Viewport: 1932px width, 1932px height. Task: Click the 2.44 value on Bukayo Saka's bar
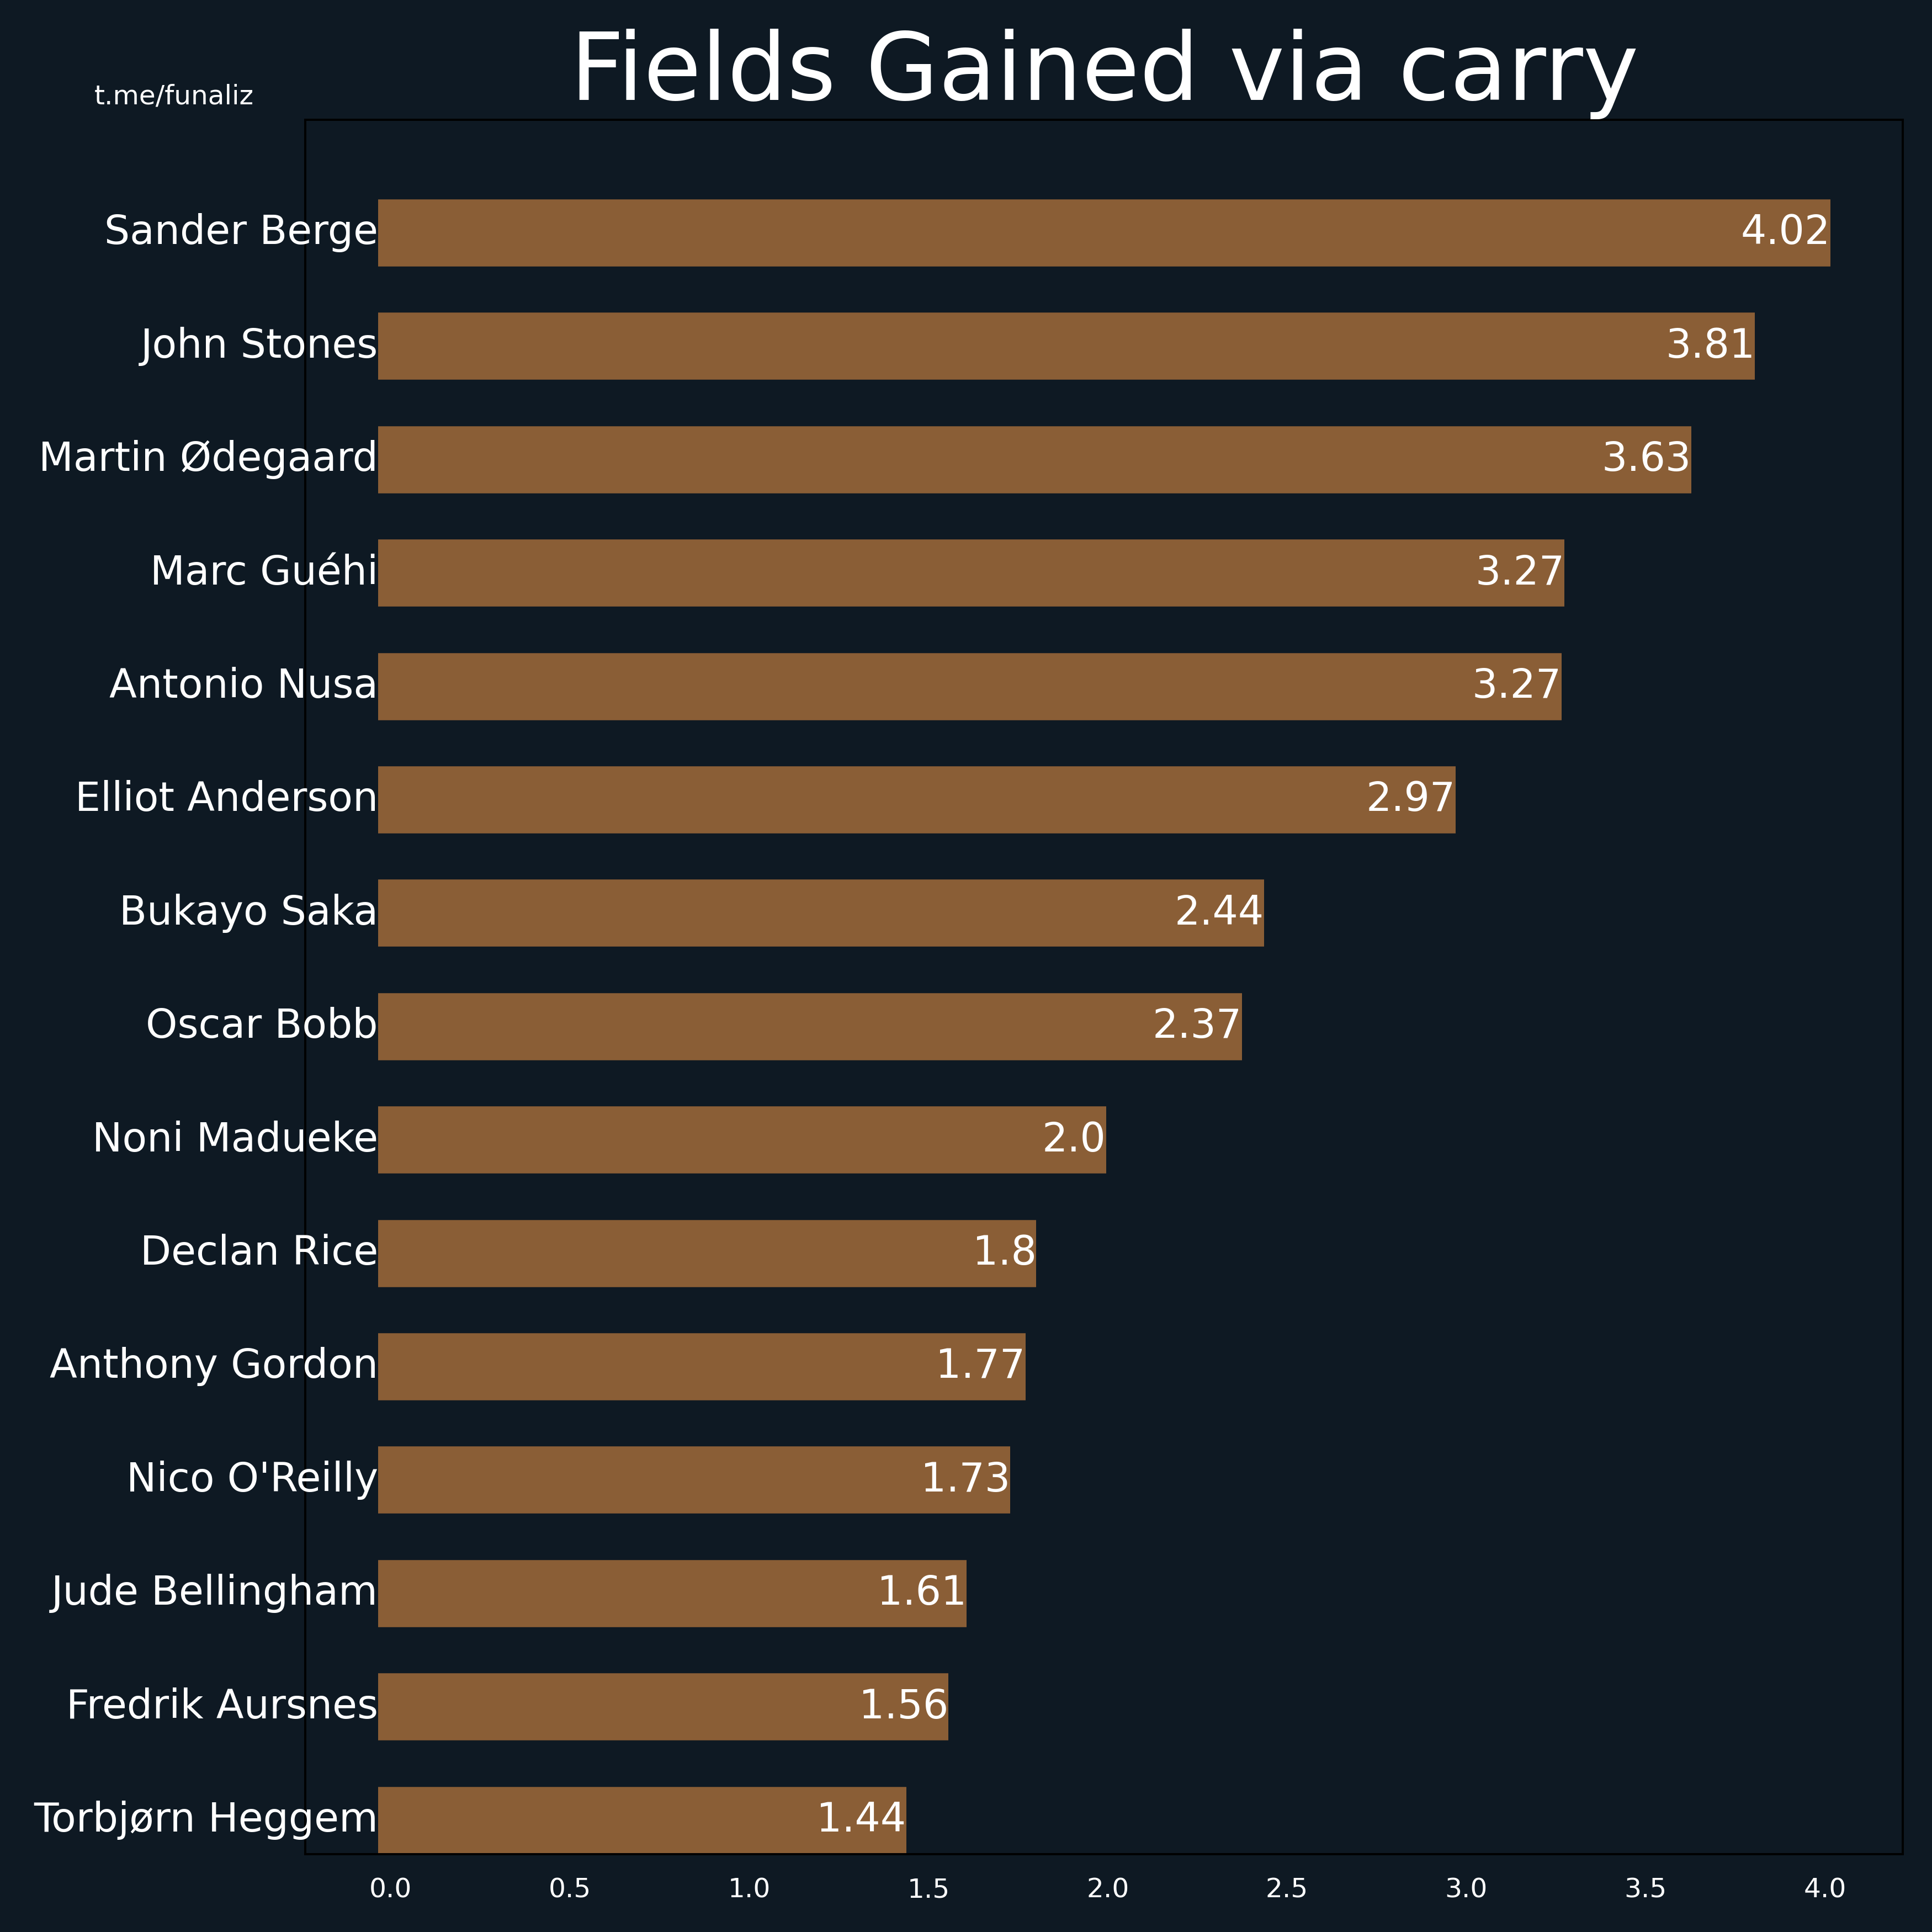(1218, 912)
